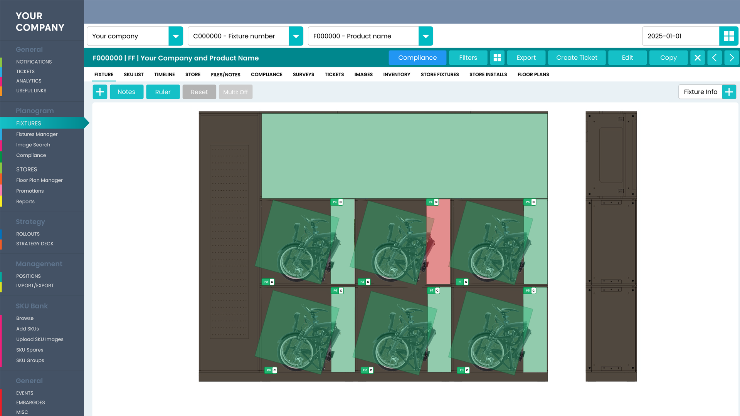This screenshot has width=740, height=416.
Task: Toggle the C compliance badge on P1
Action: coord(466,282)
